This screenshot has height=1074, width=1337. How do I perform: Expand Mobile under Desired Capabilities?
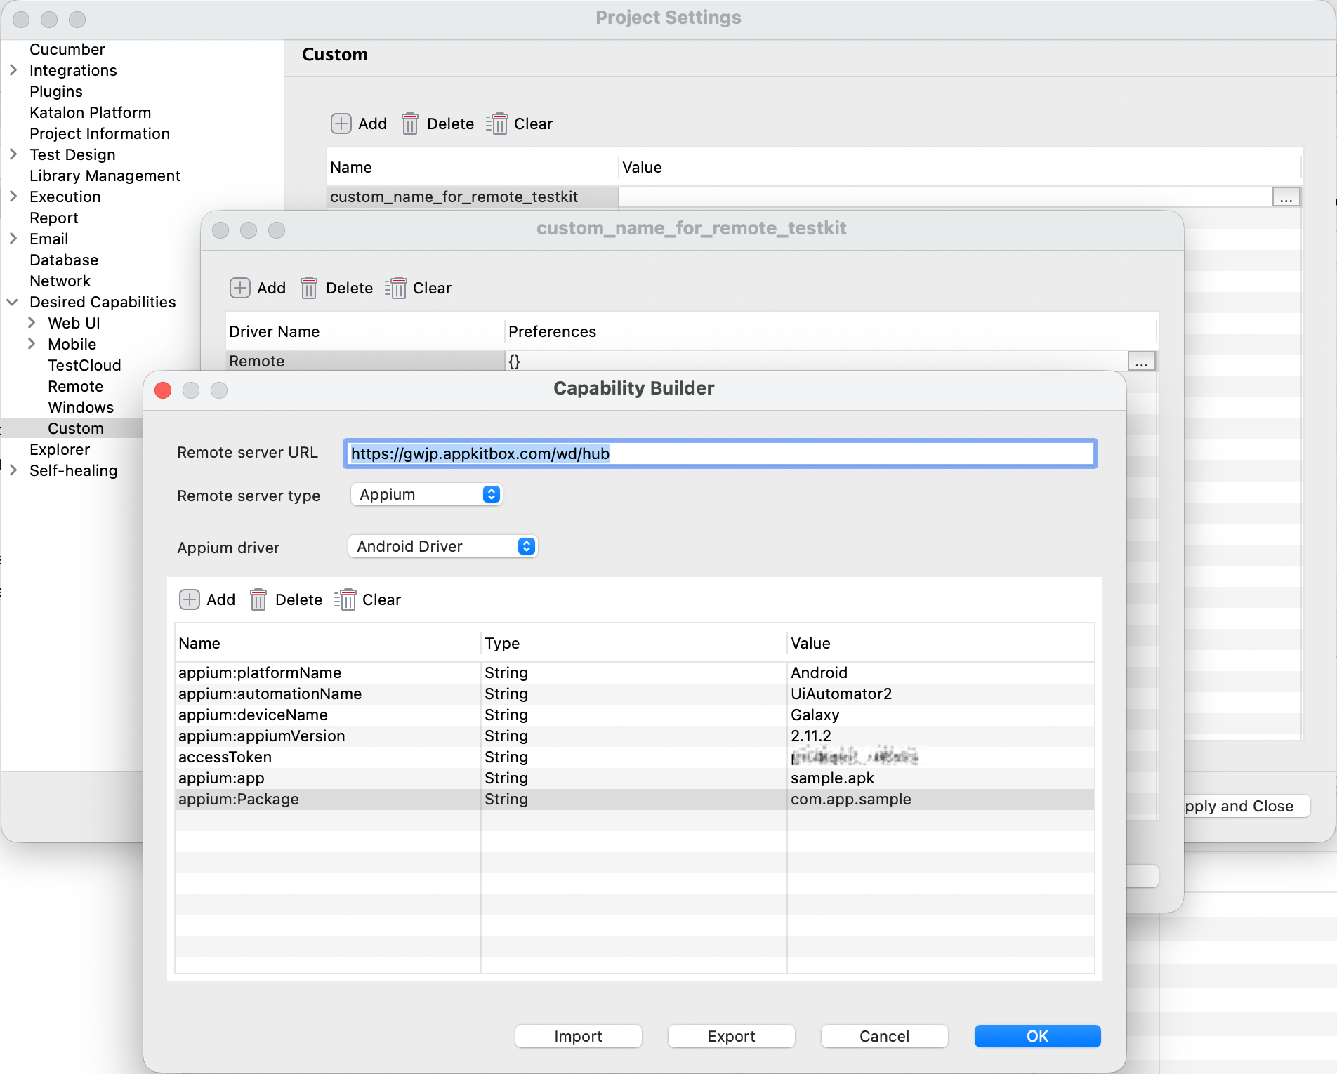pyautogui.click(x=32, y=344)
